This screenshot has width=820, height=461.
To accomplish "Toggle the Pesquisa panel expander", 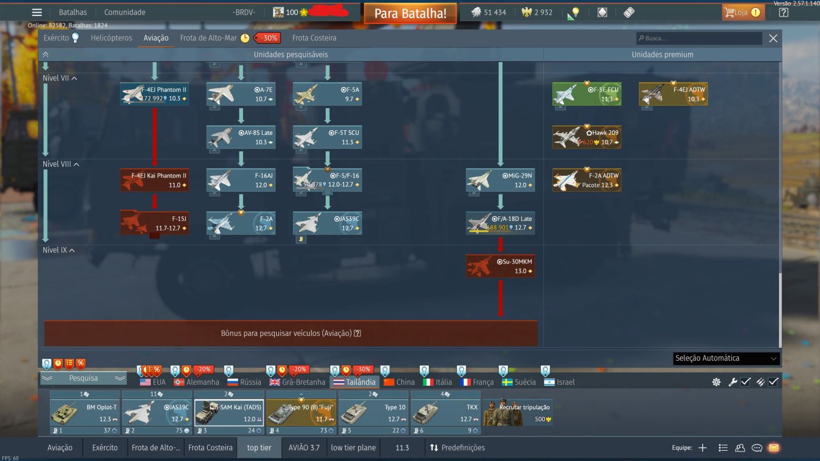I will pos(84,378).
